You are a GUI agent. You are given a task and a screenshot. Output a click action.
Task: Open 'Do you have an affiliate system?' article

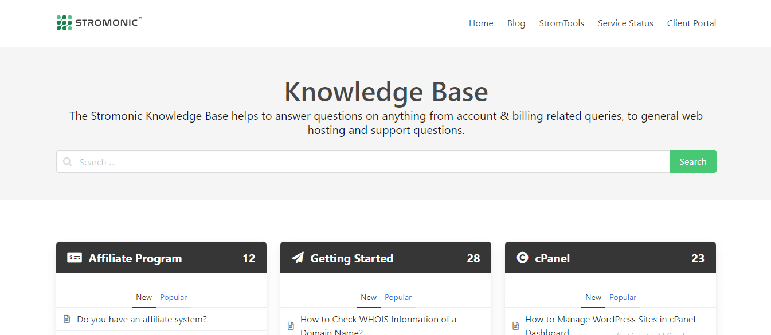point(142,319)
